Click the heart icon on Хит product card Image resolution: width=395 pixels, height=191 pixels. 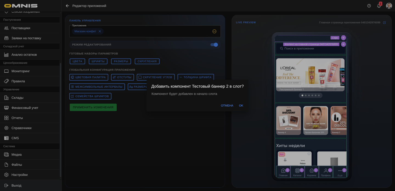(309, 154)
